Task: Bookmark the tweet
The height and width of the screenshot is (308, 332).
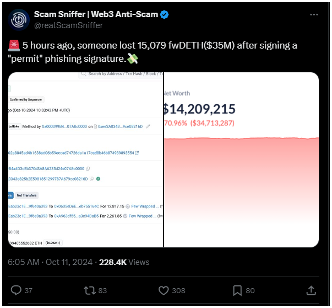Action: click(237, 290)
